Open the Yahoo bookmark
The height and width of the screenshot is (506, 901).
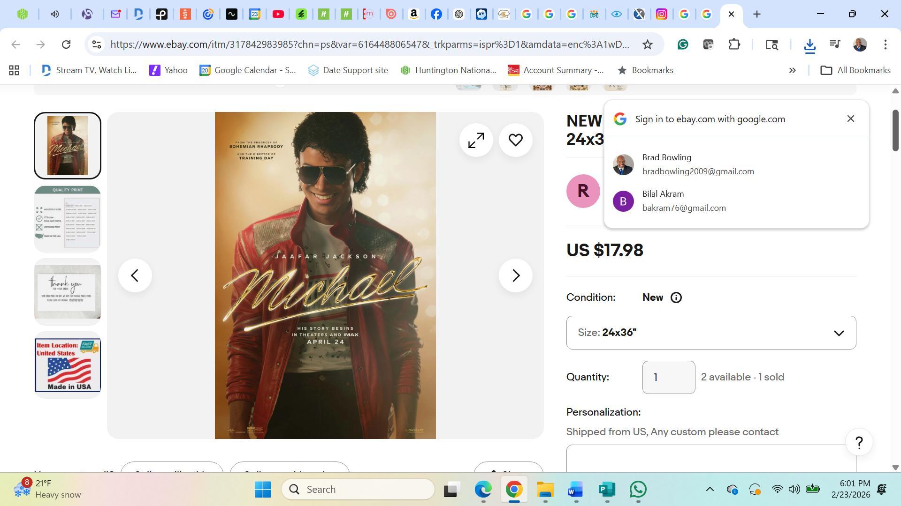coord(168,70)
